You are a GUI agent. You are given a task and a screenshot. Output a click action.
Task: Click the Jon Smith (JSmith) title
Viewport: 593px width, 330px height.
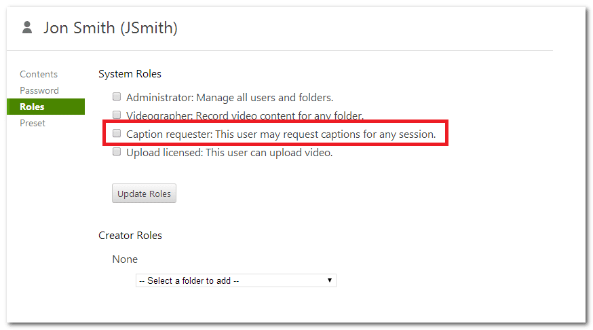coord(110,28)
